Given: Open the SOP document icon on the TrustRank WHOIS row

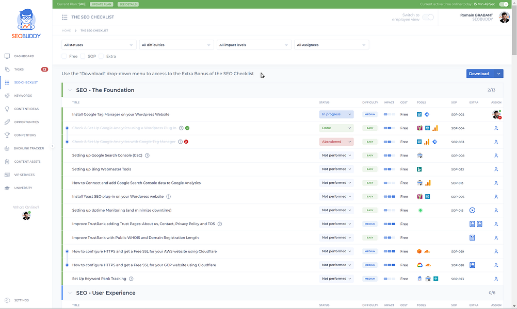Looking at the screenshot, I should pyautogui.click(x=472, y=237).
